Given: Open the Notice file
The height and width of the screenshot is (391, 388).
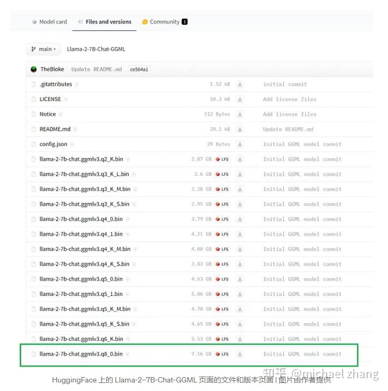Looking at the screenshot, I should click(x=47, y=114).
